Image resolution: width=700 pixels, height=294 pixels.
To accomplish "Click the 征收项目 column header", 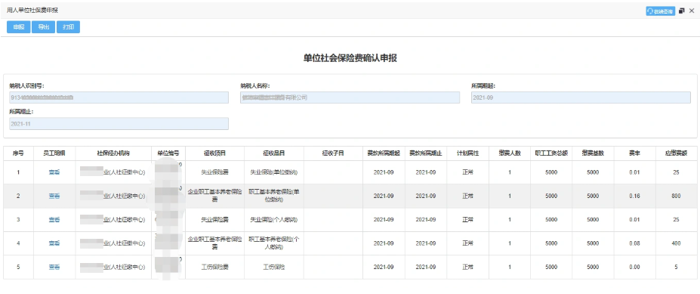I will 214,153.
